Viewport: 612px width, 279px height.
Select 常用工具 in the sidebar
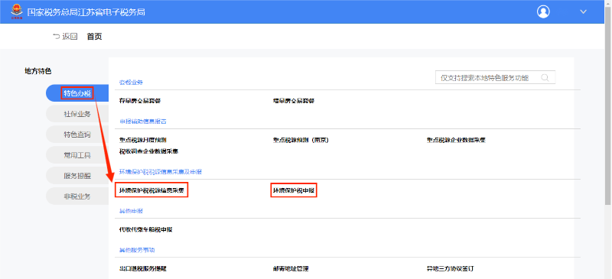tap(77, 155)
